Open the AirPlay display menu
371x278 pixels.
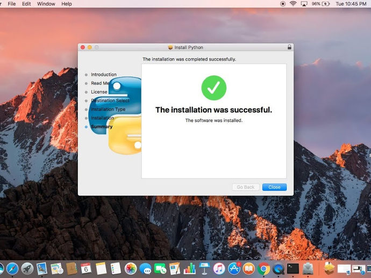pos(304,4)
